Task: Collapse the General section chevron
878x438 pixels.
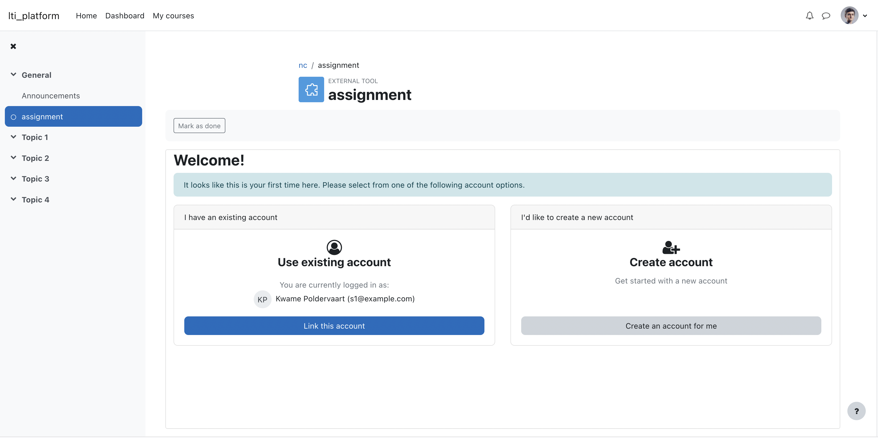Action: coord(13,74)
